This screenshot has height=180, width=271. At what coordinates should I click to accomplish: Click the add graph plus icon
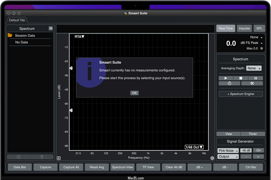click(x=59, y=158)
